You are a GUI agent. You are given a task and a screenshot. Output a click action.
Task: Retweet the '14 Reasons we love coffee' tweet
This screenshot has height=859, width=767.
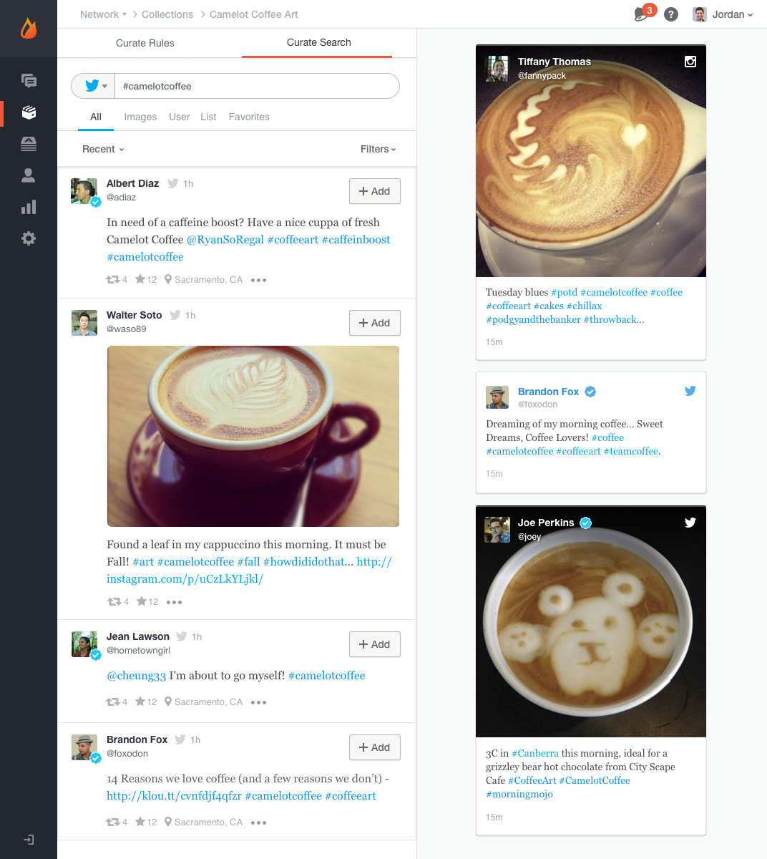113,822
